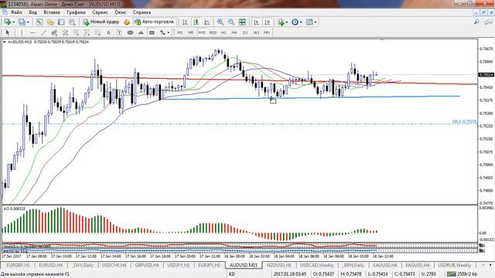Open the Графики menu
The width and height of the screenshot is (495, 278).
76,12
